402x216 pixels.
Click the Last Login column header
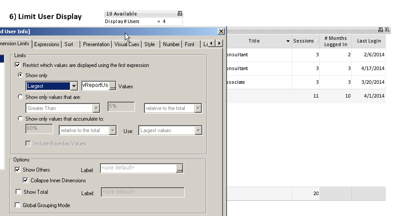point(368,41)
